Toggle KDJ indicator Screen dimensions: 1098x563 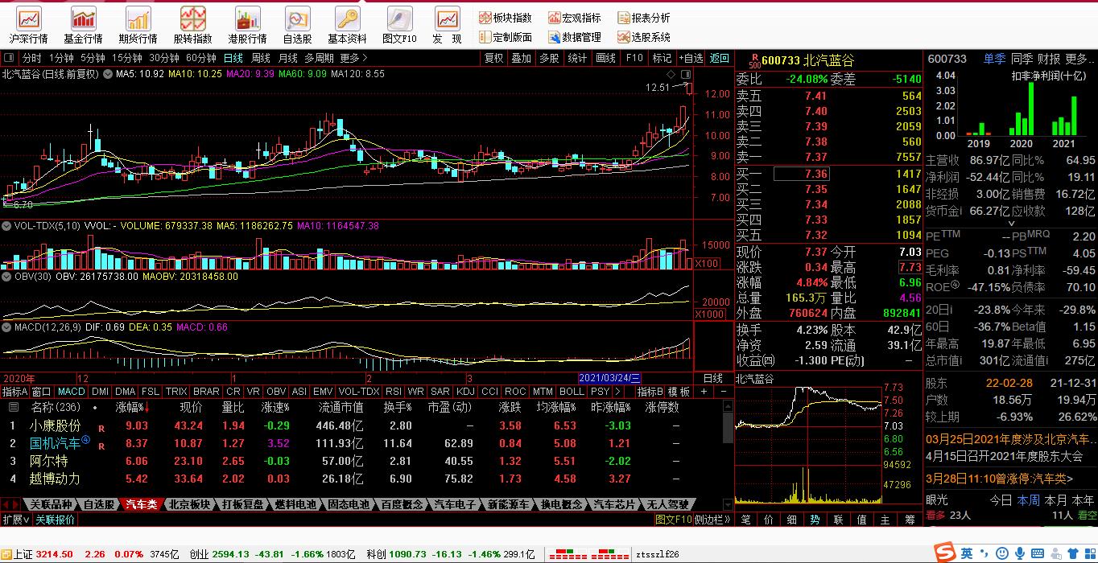pyautogui.click(x=465, y=392)
